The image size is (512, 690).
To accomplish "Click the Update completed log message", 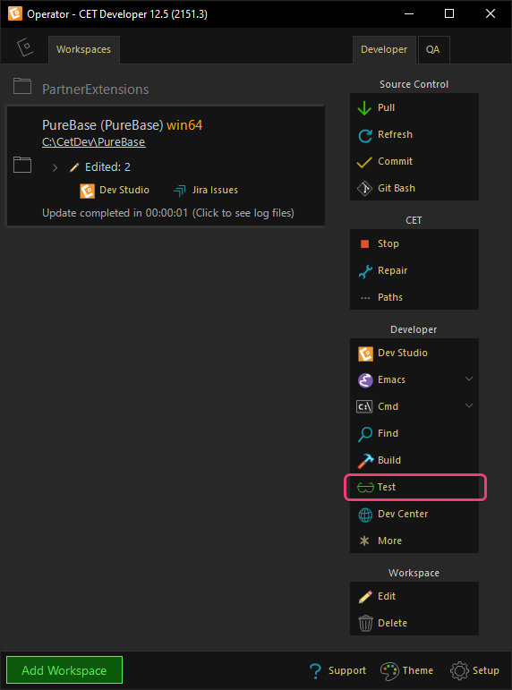I will coord(168,213).
